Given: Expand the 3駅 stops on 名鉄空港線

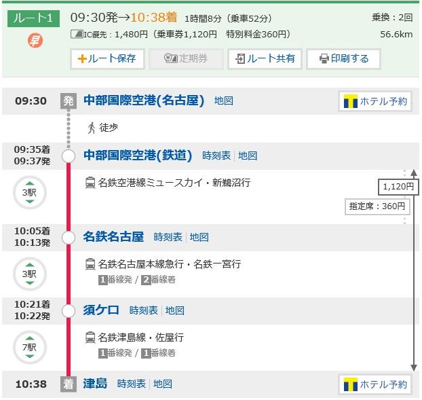Looking at the screenshot, I should coord(30,193).
